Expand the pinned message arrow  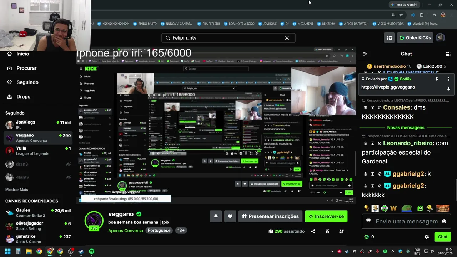point(448,89)
